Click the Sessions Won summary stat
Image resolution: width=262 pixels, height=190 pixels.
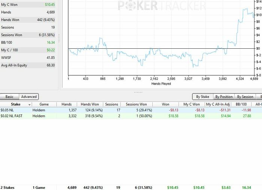[28, 35]
